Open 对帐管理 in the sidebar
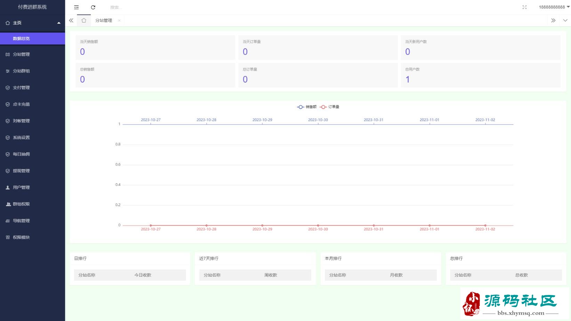 [x=33, y=121]
